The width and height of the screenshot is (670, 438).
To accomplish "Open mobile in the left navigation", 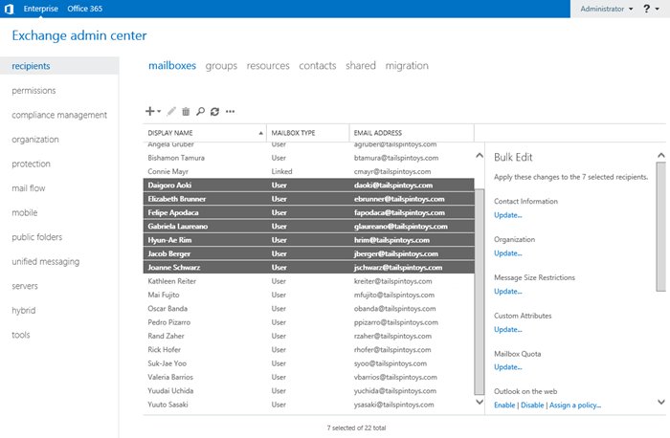I will click(24, 212).
